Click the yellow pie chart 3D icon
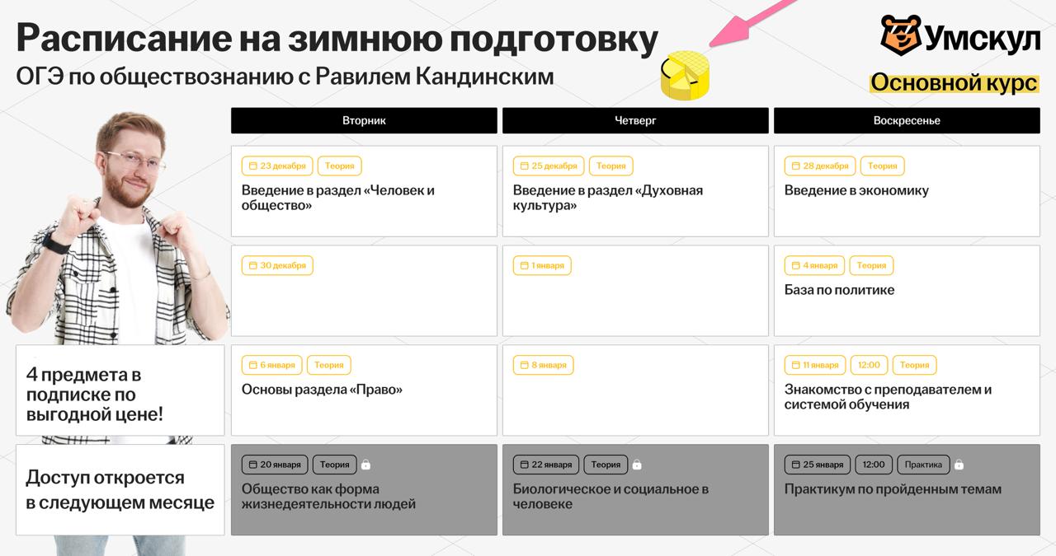 coord(686,76)
